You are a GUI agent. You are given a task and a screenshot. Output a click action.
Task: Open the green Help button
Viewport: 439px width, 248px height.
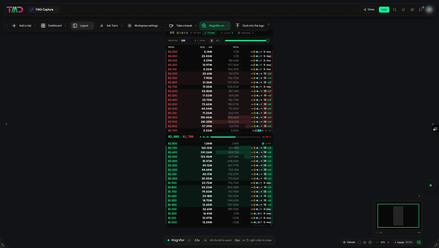coord(384,10)
